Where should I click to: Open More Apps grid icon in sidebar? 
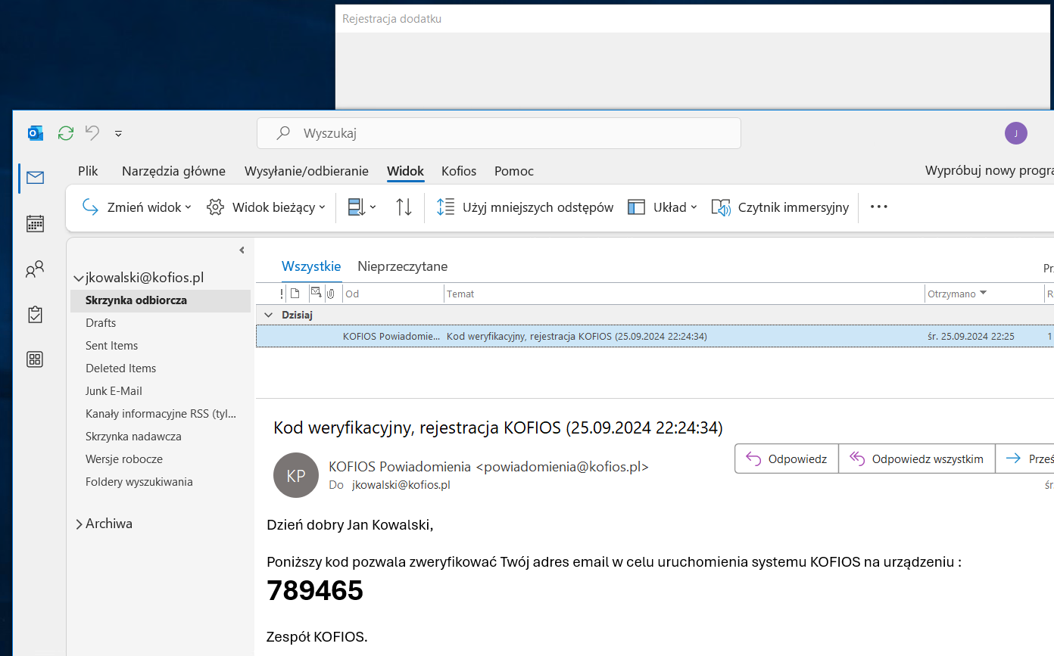(35, 359)
